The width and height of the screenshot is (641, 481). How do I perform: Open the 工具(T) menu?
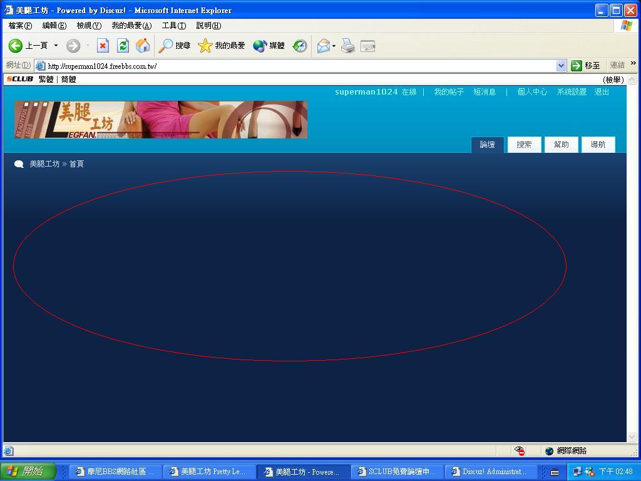[x=173, y=26]
